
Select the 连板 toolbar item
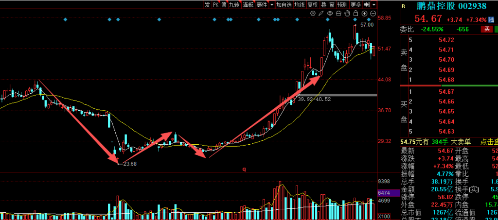(248, 4)
